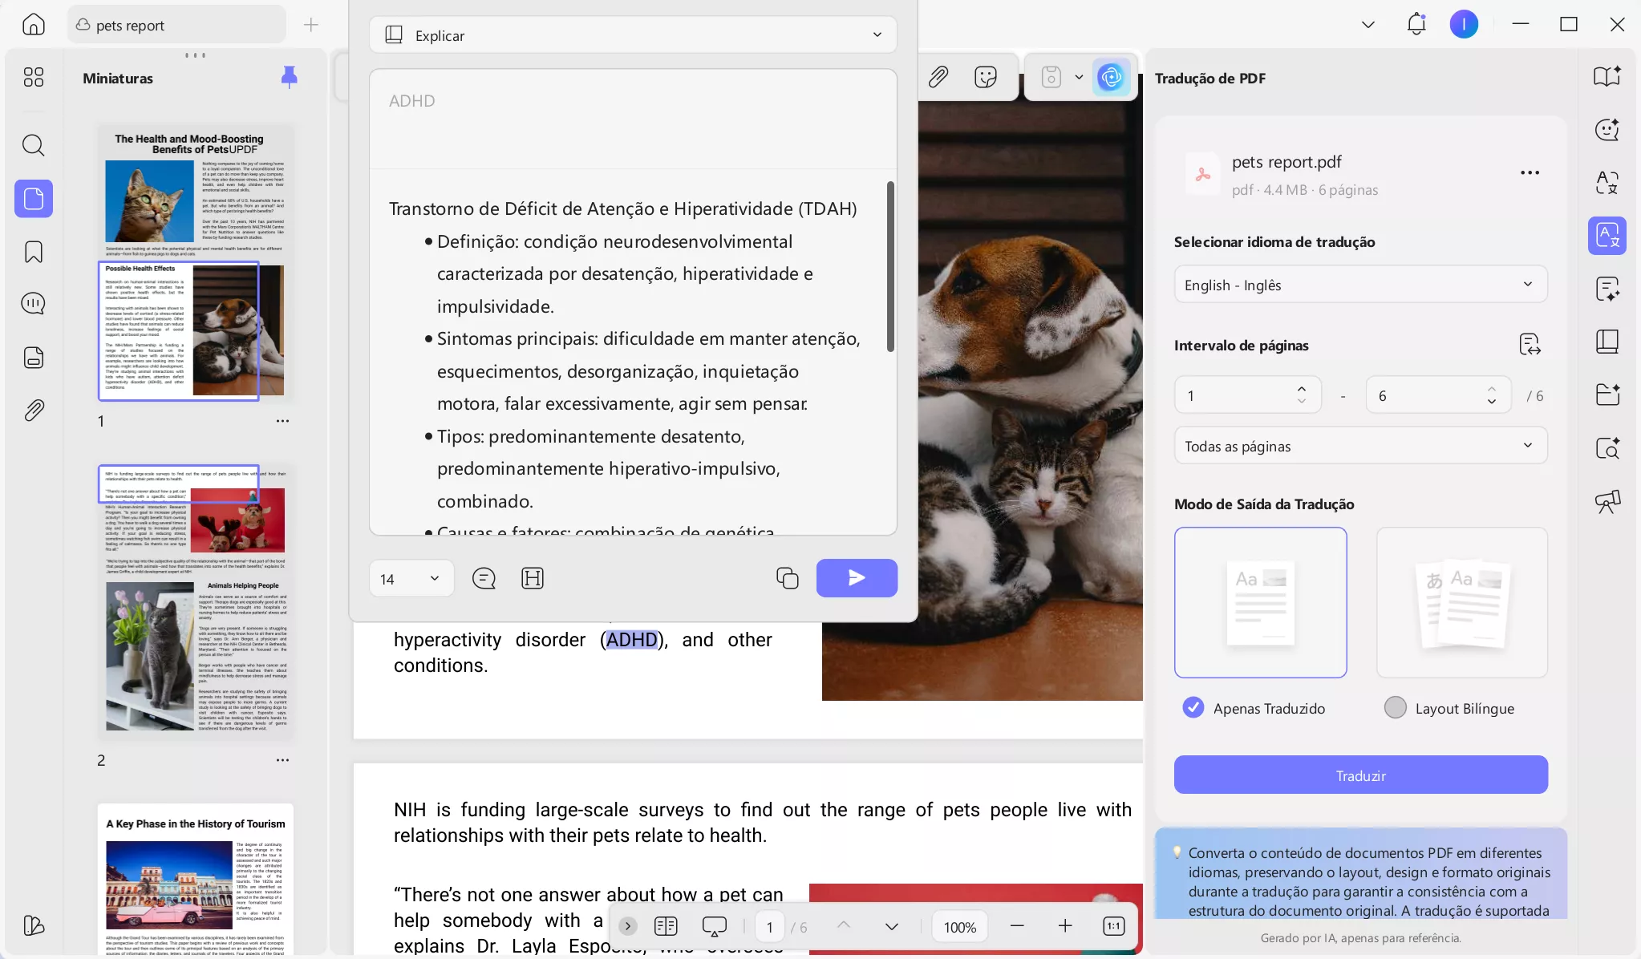Image resolution: width=1641 pixels, height=959 pixels.
Task: Open the search panel in the left sidebar
Action: [x=33, y=145]
